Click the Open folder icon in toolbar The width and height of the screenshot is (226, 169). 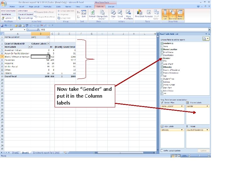tap(16, 26)
